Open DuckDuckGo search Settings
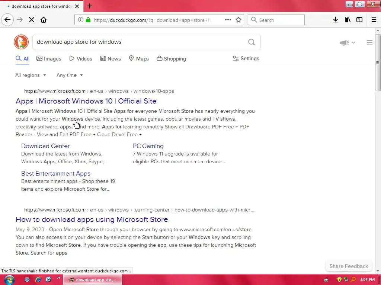This screenshot has height=285, width=381. click(x=246, y=58)
